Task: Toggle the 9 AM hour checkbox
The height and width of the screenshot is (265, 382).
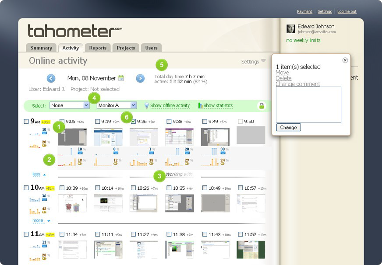Action: [x=26, y=121]
